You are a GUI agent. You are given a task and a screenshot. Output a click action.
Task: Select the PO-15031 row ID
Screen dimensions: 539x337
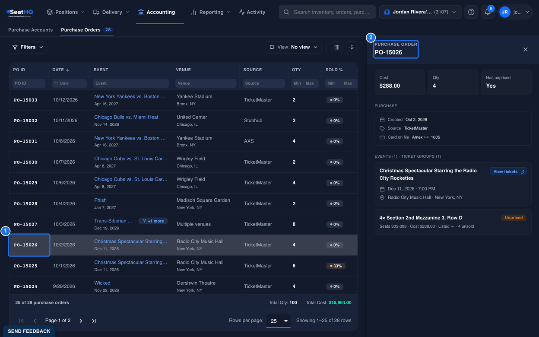[x=25, y=141]
